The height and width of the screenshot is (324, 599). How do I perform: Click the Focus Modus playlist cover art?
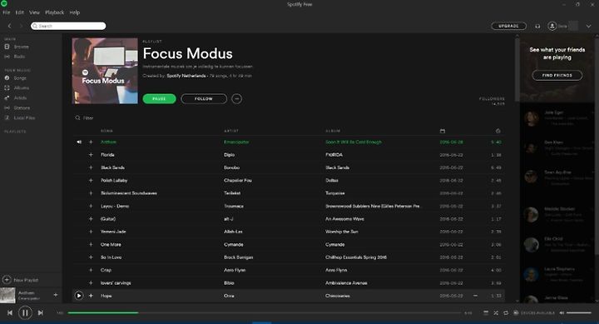point(105,71)
